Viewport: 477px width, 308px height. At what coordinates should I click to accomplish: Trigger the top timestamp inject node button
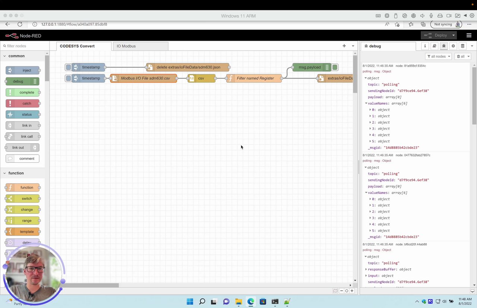pos(68,67)
